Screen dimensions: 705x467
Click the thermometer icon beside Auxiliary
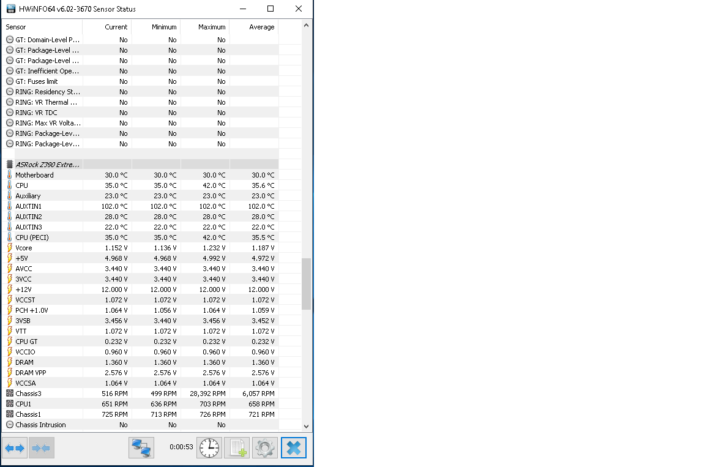click(x=9, y=195)
